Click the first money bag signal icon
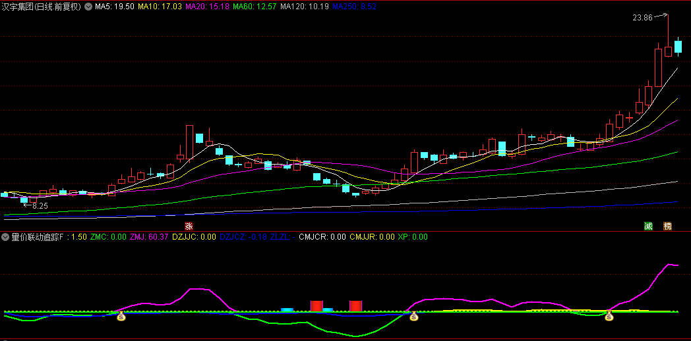 [x=121, y=316]
